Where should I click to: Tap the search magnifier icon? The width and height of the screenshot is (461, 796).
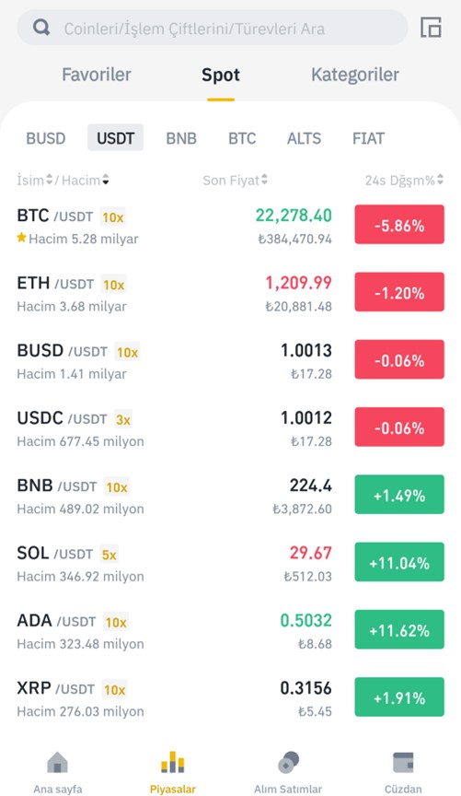(x=41, y=28)
